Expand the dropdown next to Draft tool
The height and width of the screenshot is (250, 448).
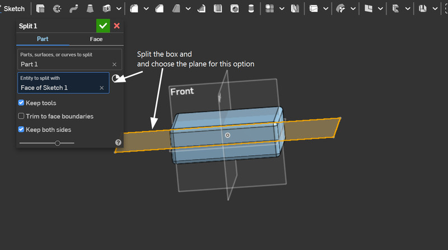pyautogui.click(x=188, y=9)
